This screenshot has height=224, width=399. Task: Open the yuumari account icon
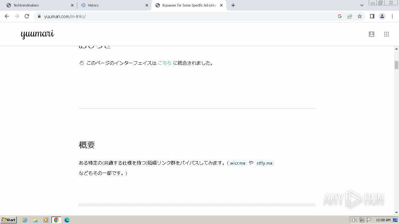click(371, 34)
